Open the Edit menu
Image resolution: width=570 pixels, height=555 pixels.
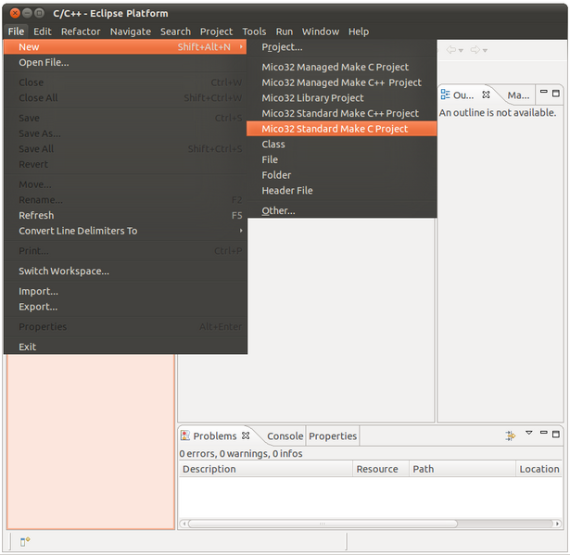(42, 32)
